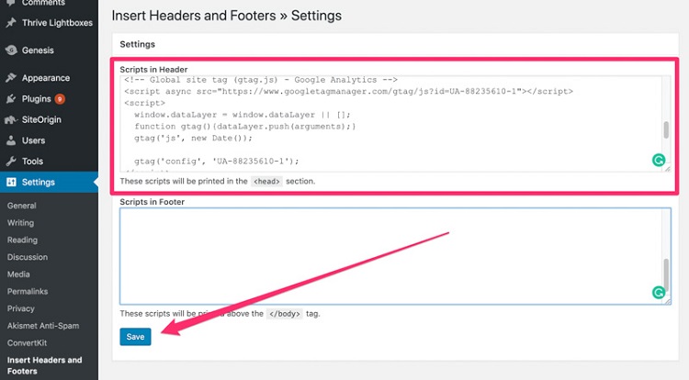This screenshot has height=380, width=689.
Task: Open General settings submenu
Action: (21, 206)
